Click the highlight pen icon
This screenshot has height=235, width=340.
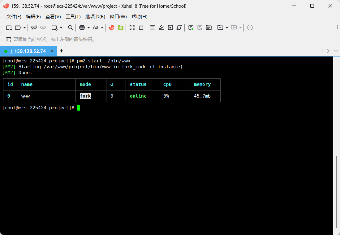tap(161, 27)
